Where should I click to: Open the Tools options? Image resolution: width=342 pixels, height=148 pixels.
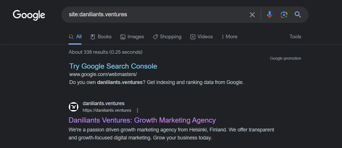coord(295,37)
